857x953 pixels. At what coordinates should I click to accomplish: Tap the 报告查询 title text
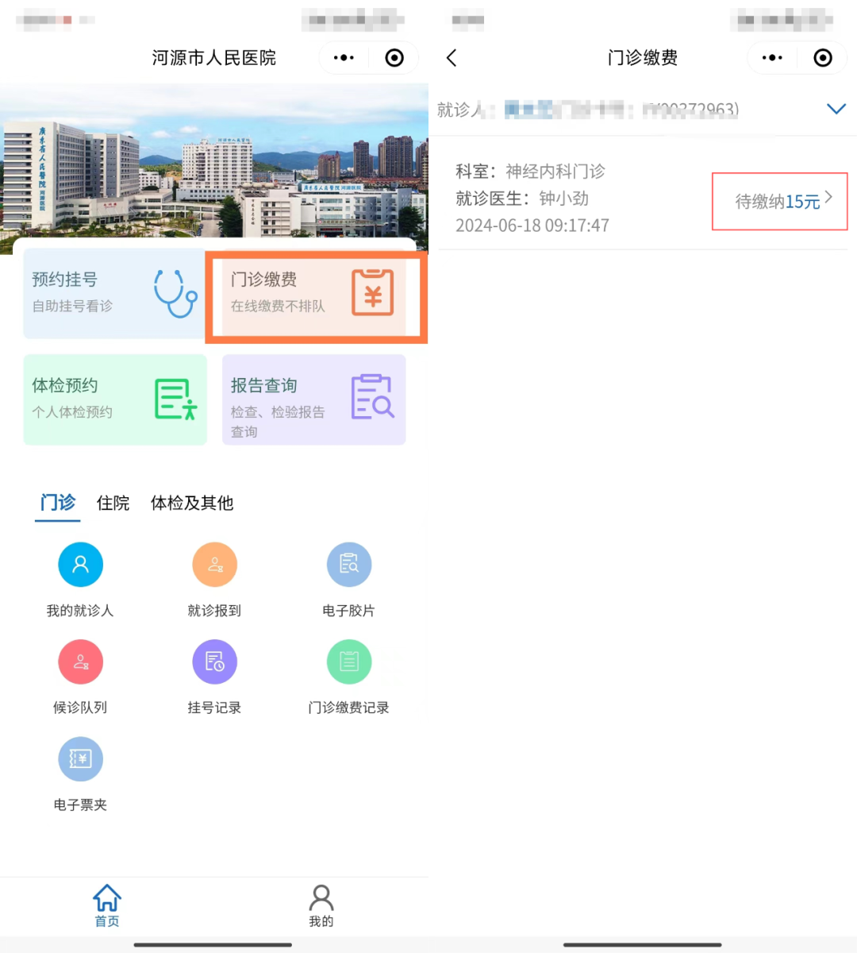pyautogui.click(x=264, y=385)
